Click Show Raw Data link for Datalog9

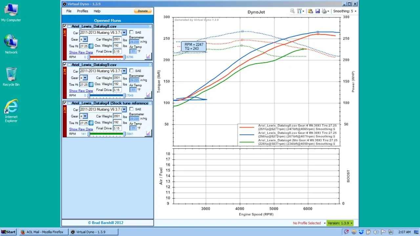pos(81,91)
